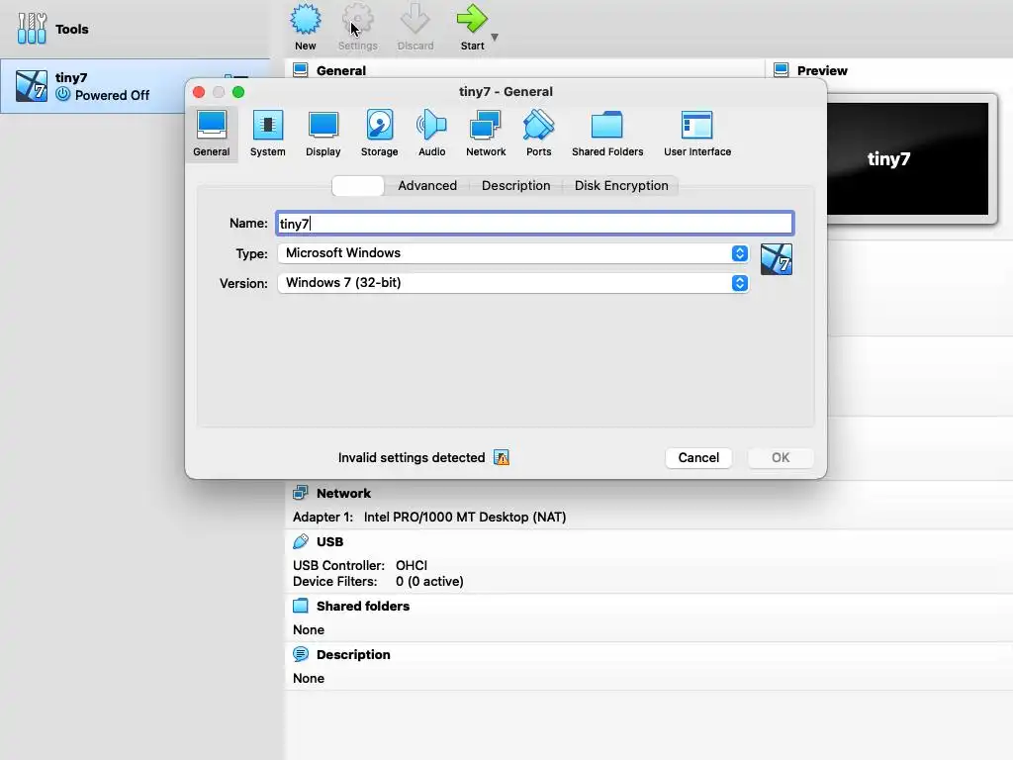Click the Tools icon in sidebar
This screenshot has width=1013, height=760.
[32, 29]
